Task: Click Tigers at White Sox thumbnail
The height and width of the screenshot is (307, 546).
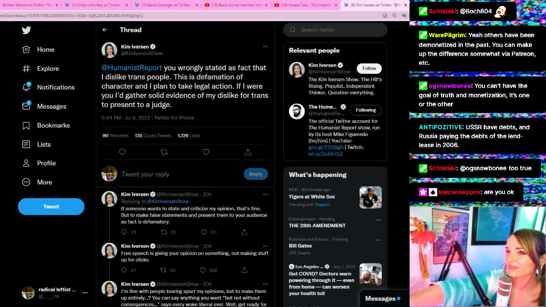Action: tap(370, 197)
